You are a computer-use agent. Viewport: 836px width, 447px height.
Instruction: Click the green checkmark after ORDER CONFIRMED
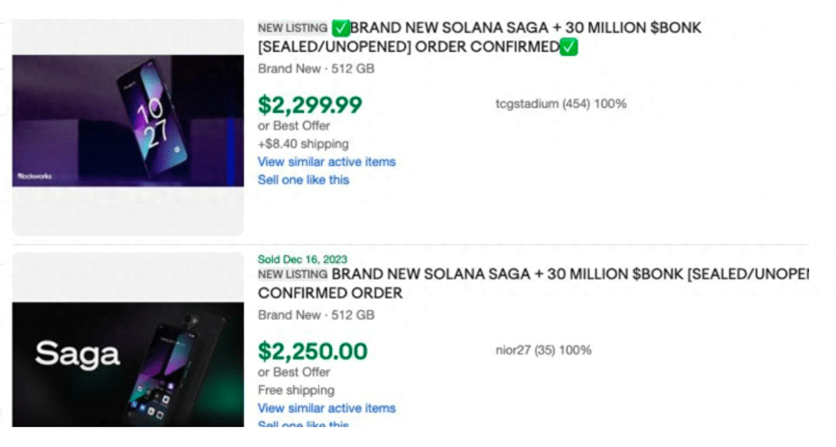click(x=568, y=47)
